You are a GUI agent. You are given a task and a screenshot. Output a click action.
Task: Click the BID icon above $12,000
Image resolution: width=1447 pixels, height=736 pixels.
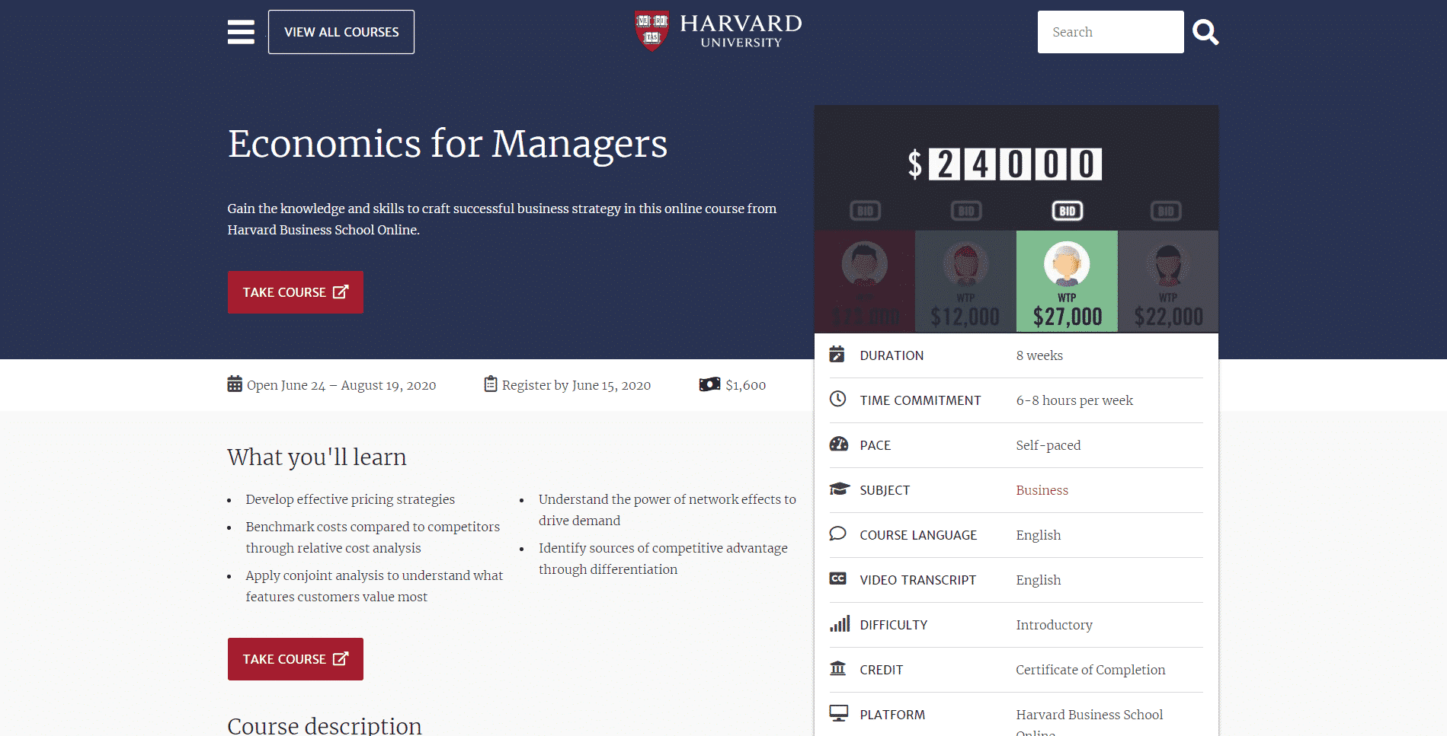click(x=966, y=211)
